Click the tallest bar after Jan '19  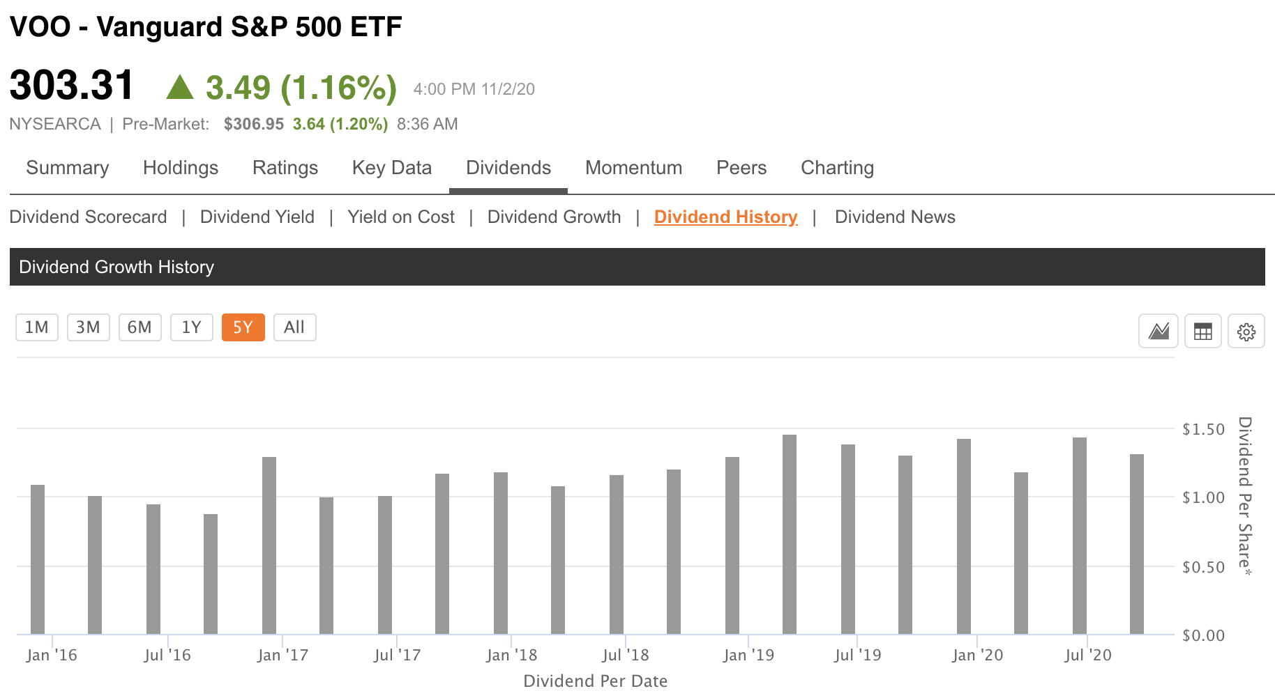point(790,534)
